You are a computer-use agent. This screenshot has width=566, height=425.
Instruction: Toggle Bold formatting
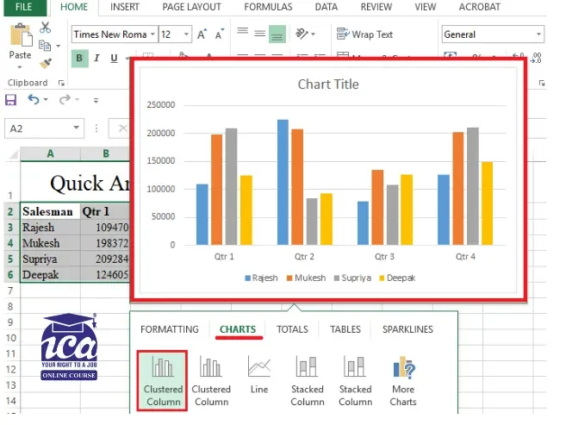pos(80,59)
